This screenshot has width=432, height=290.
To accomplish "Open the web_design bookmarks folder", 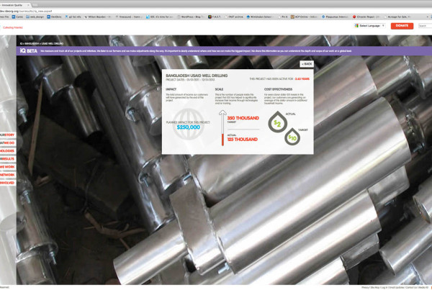I will point(35,17).
